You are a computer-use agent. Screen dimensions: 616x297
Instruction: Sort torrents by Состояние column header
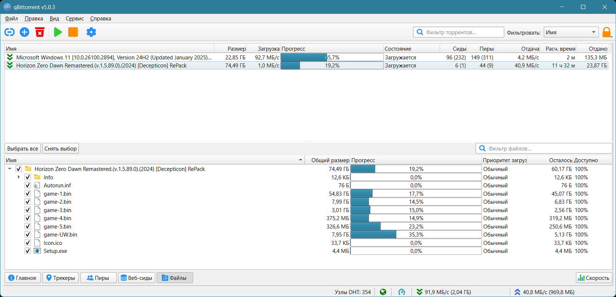[x=412, y=48]
